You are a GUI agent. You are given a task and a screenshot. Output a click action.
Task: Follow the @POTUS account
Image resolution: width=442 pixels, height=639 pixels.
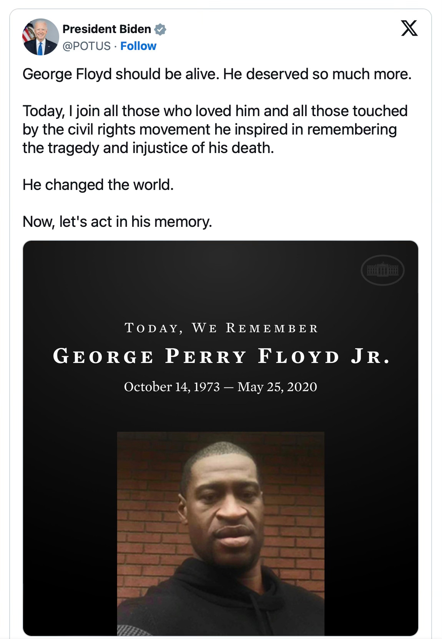(x=138, y=46)
